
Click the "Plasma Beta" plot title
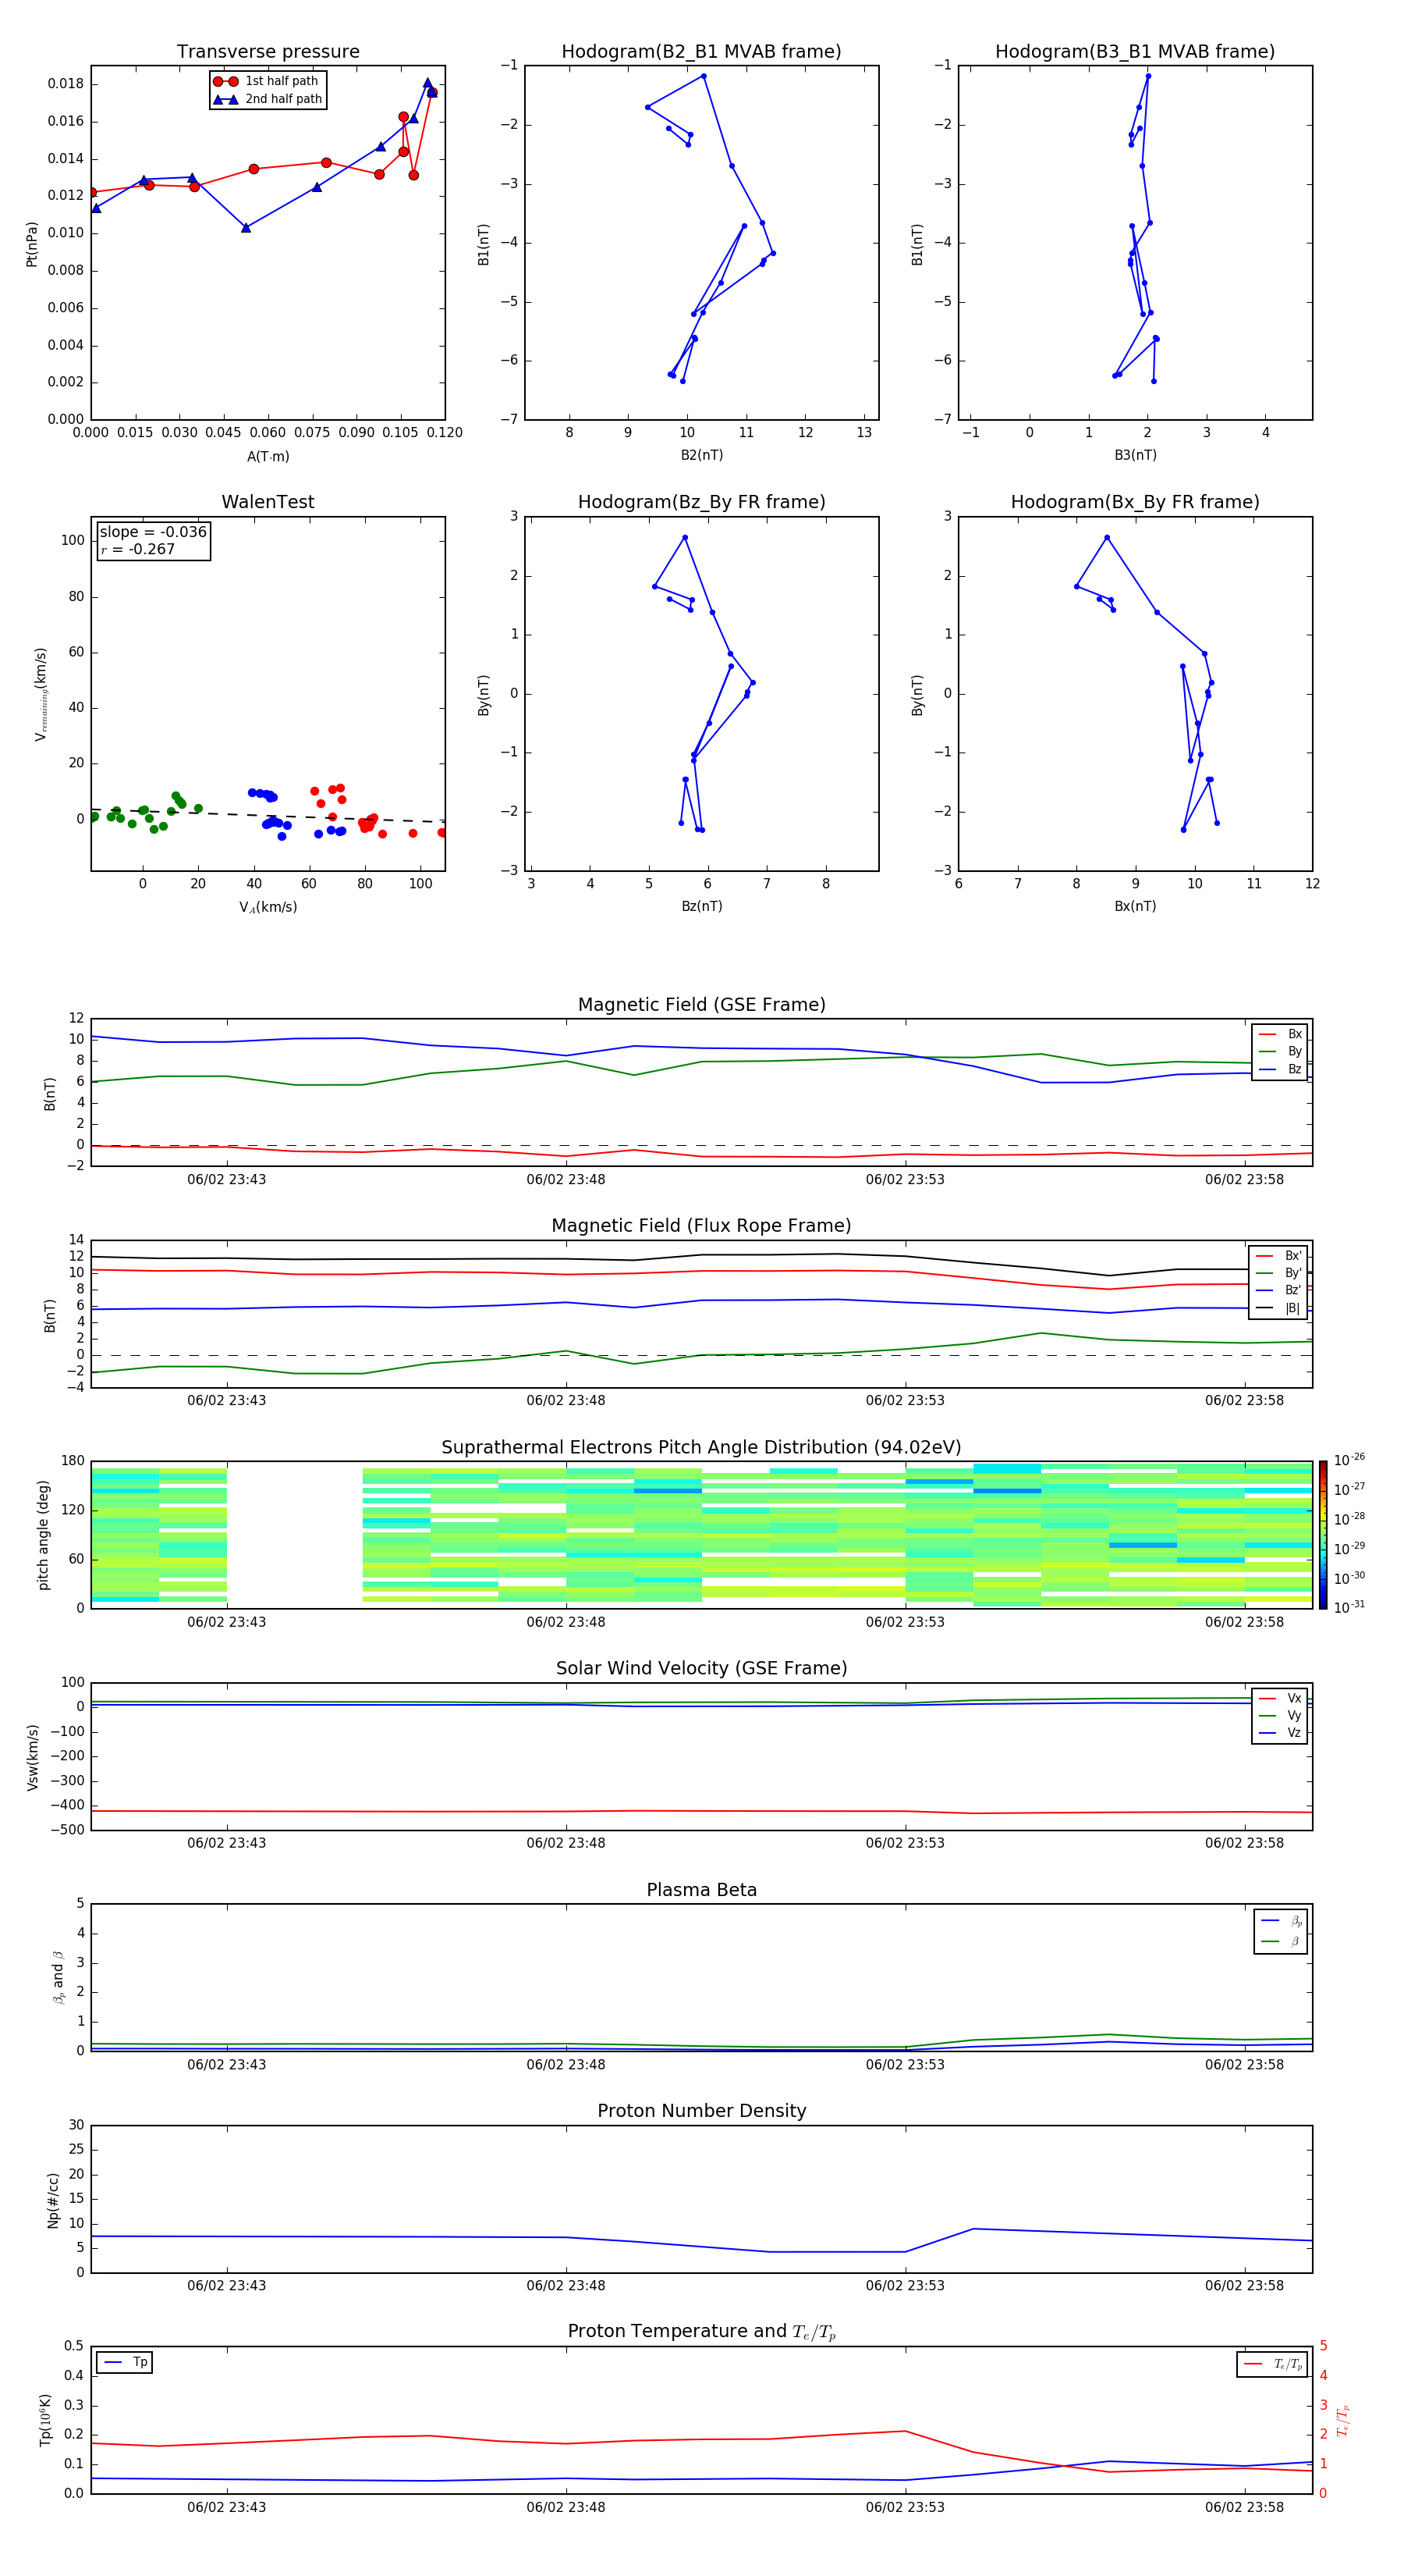tap(701, 1890)
